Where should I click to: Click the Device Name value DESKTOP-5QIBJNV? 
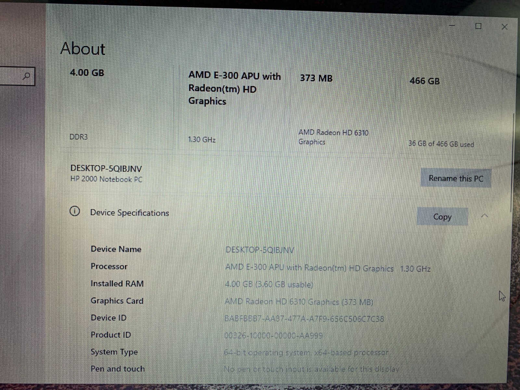pos(260,250)
